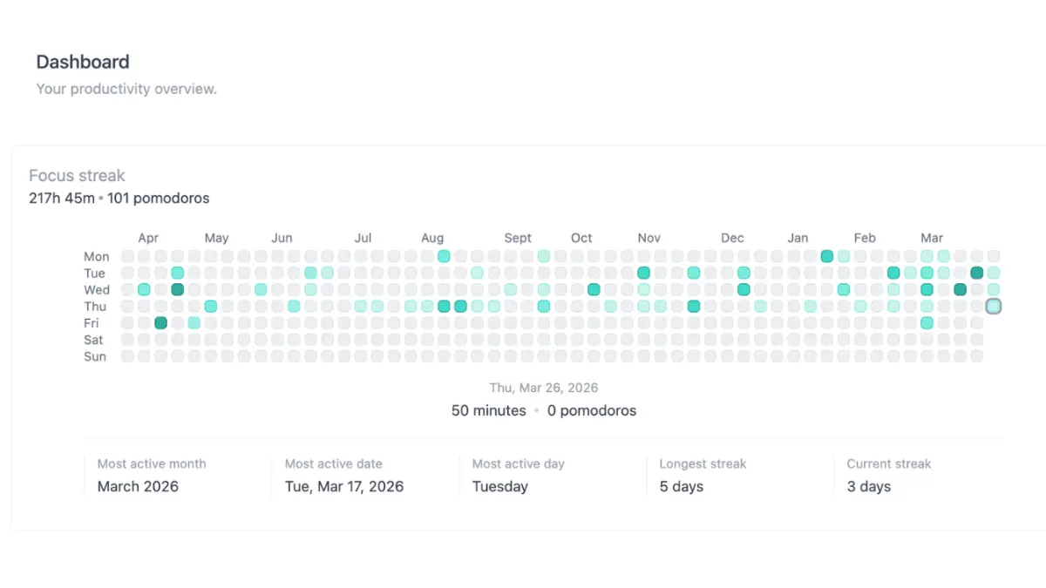Click the Focus streak section title

(77, 175)
